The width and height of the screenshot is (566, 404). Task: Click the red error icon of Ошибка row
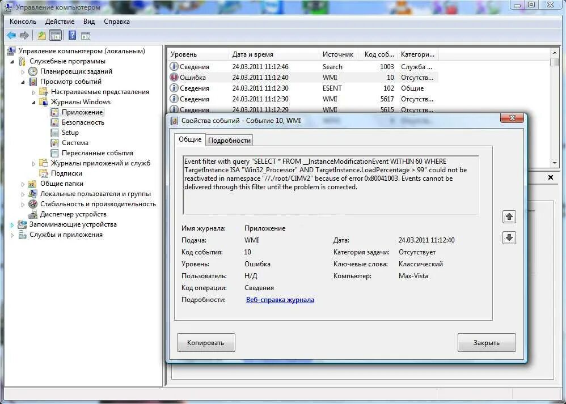(174, 77)
